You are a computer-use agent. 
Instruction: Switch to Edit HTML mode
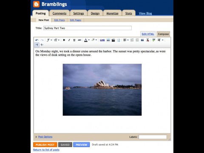pyautogui.click(x=148, y=34)
